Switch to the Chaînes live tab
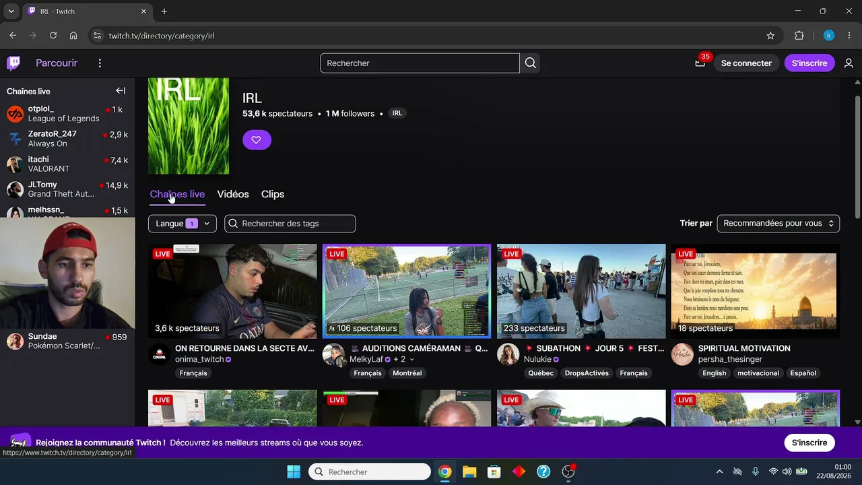Viewport: 862px width, 485px height. click(x=177, y=194)
